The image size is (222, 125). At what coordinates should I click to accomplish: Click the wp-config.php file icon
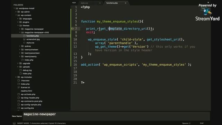click(x=19, y=108)
